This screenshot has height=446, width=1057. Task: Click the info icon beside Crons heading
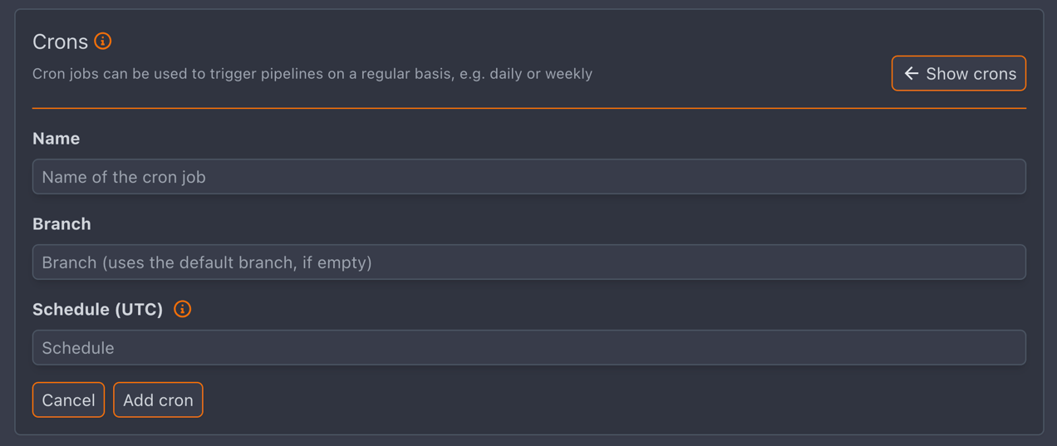(103, 41)
